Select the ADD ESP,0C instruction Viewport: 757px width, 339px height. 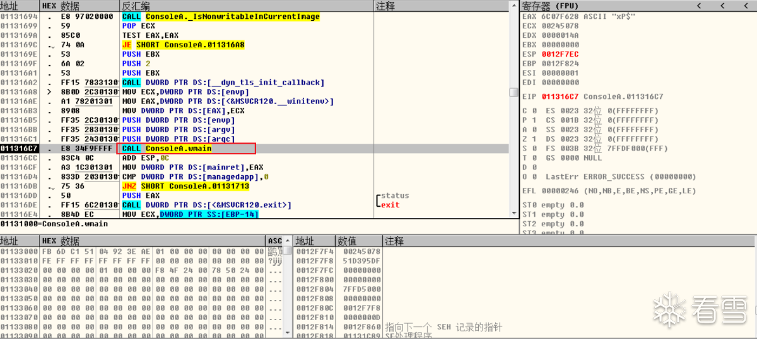255,158
